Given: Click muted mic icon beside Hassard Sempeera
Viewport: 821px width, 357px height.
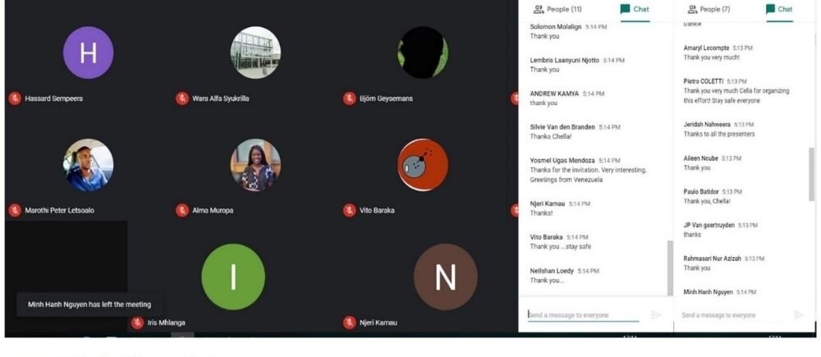Looking at the screenshot, I should pos(14,98).
